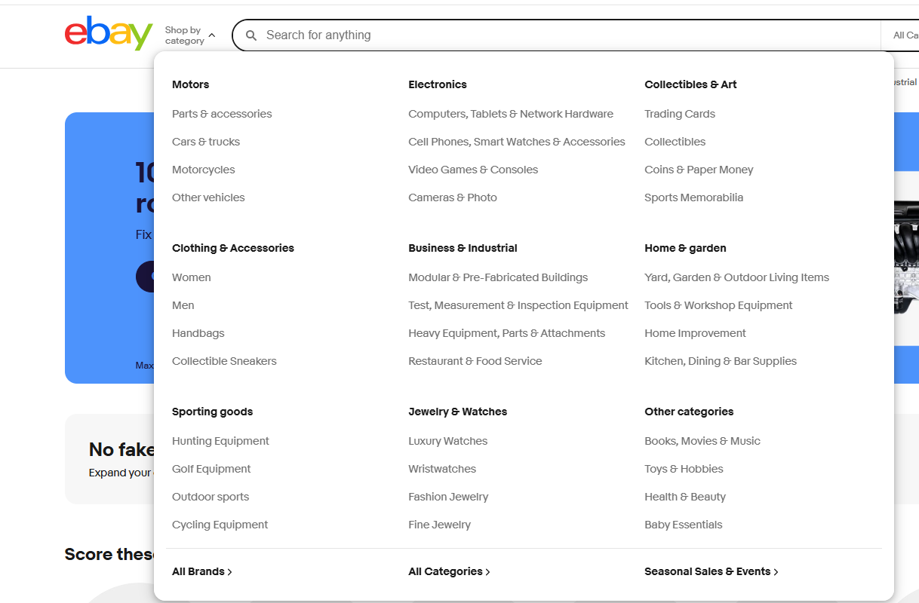Select Cars & trucks under Motors
The width and height of the screenshot is (919, 603).
(x=206, y=141)
